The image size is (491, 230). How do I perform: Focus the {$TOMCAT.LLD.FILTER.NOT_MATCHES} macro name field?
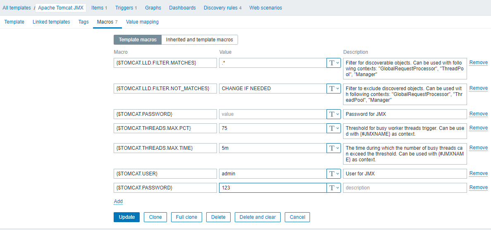pos(165,89)
